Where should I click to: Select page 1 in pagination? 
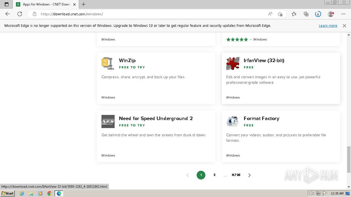click(201, 175)
